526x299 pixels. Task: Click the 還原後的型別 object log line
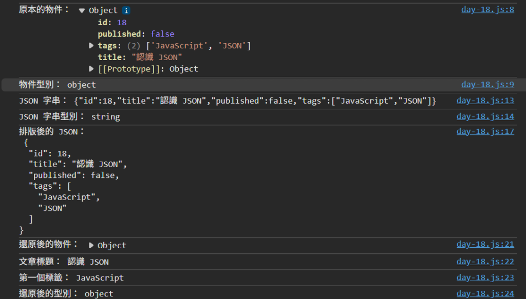(66, 294)
